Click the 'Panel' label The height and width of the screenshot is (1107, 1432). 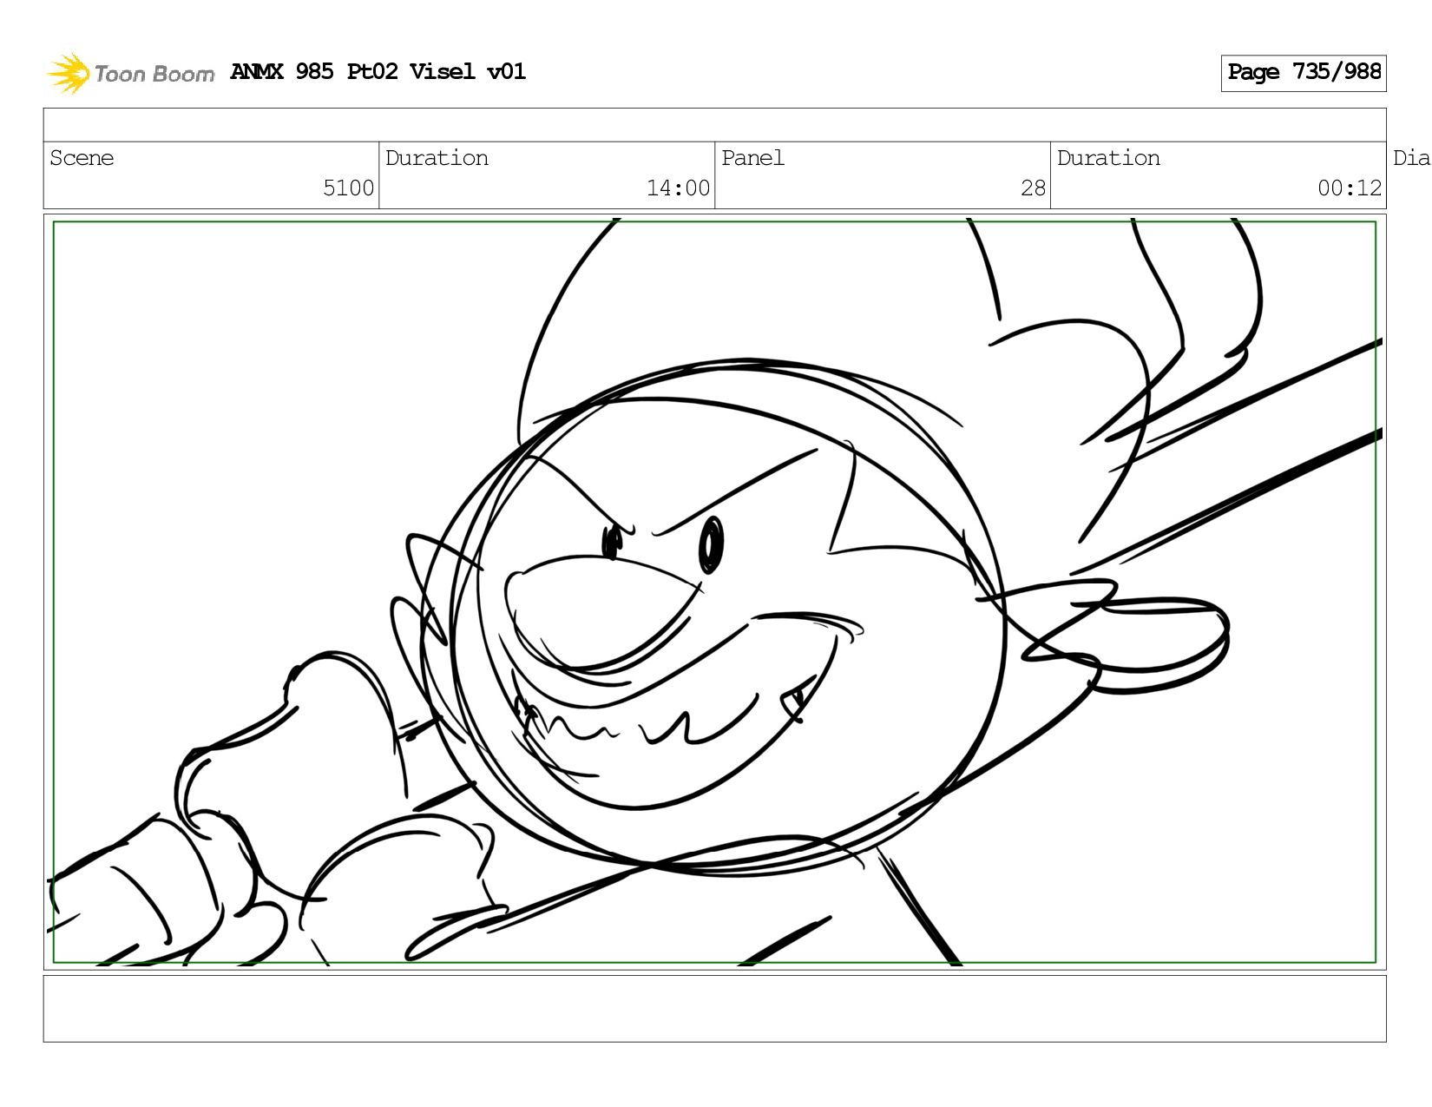[x=752, y=158]
